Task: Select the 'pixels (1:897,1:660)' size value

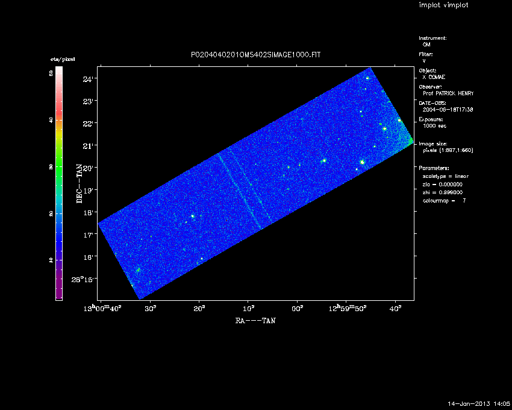Action: 448,150
